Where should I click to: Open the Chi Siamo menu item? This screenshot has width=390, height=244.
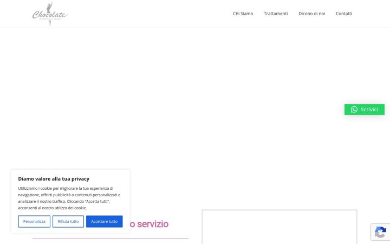coord(243,14)
